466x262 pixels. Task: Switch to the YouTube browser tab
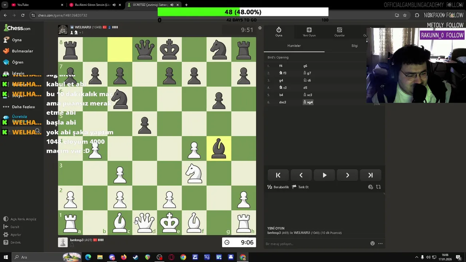click(x=36, y=5)
